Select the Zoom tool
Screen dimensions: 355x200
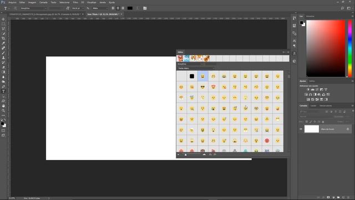(x=3, y=111)
